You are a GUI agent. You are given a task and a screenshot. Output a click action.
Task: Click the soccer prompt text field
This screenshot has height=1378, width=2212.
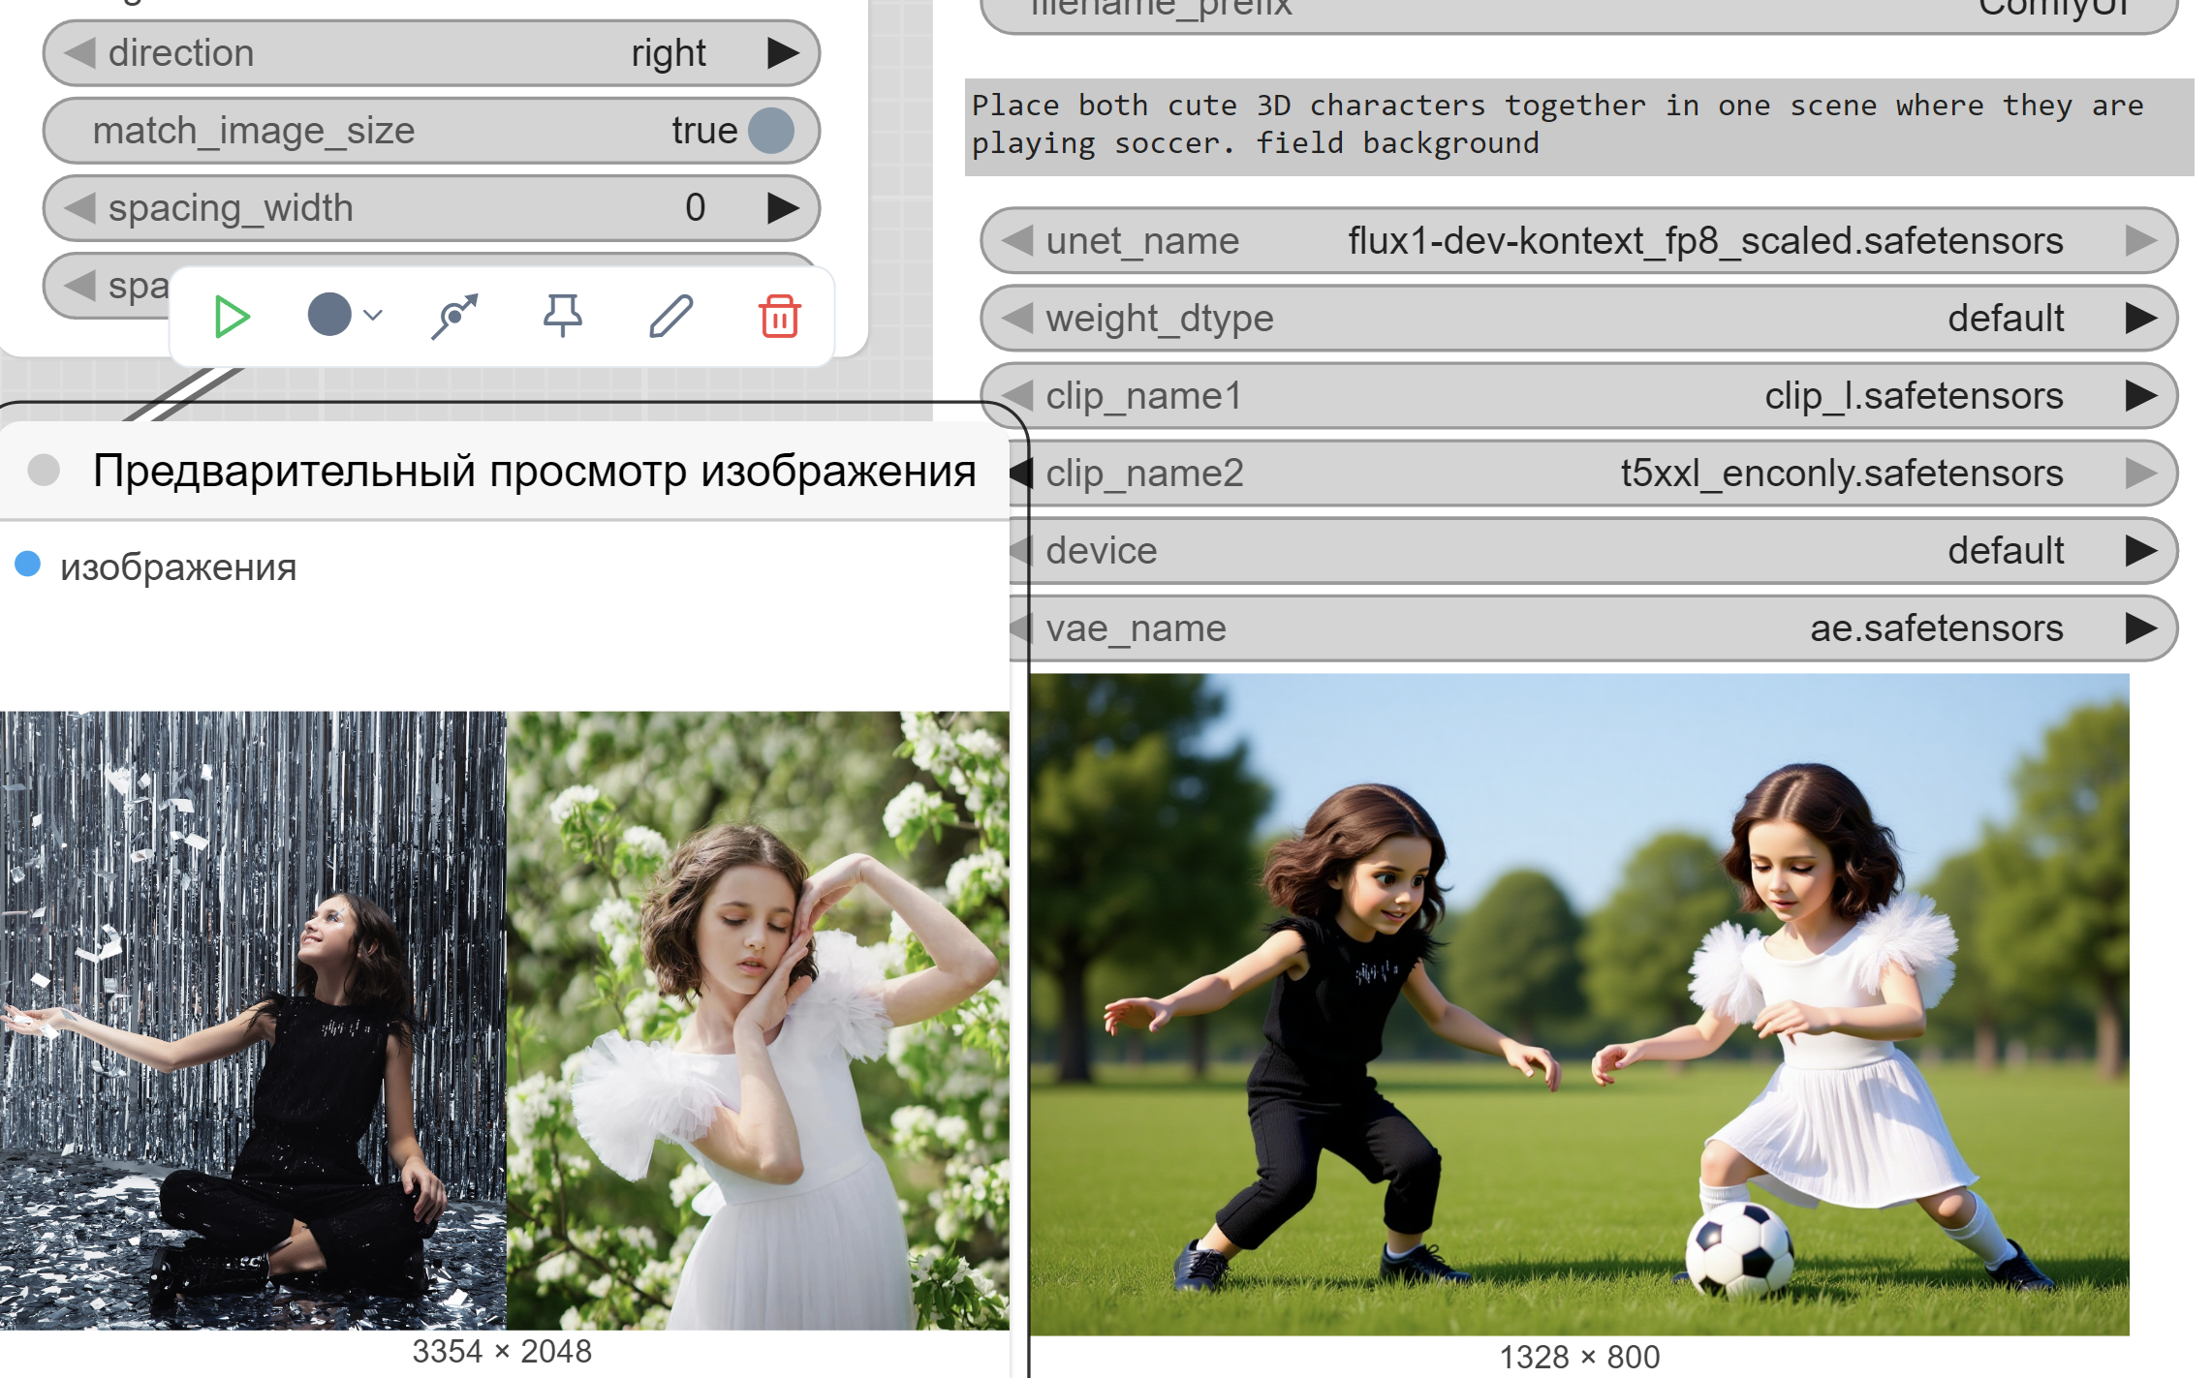[1579, 126]
